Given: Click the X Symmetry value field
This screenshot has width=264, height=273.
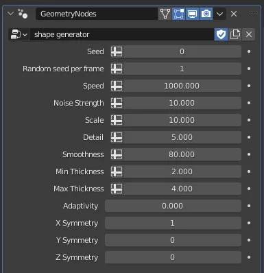Looking at the screenshot, I should point(173,223).
